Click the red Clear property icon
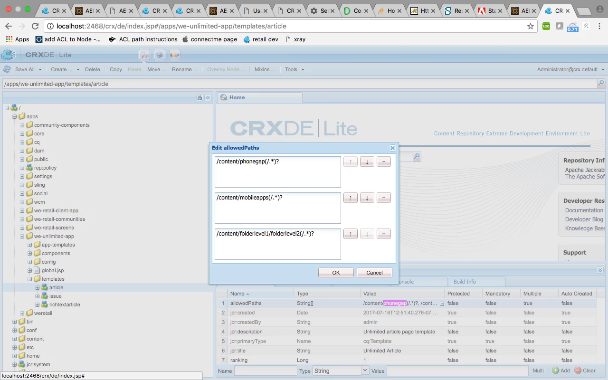The image size is (608, 380). [578, 370]
